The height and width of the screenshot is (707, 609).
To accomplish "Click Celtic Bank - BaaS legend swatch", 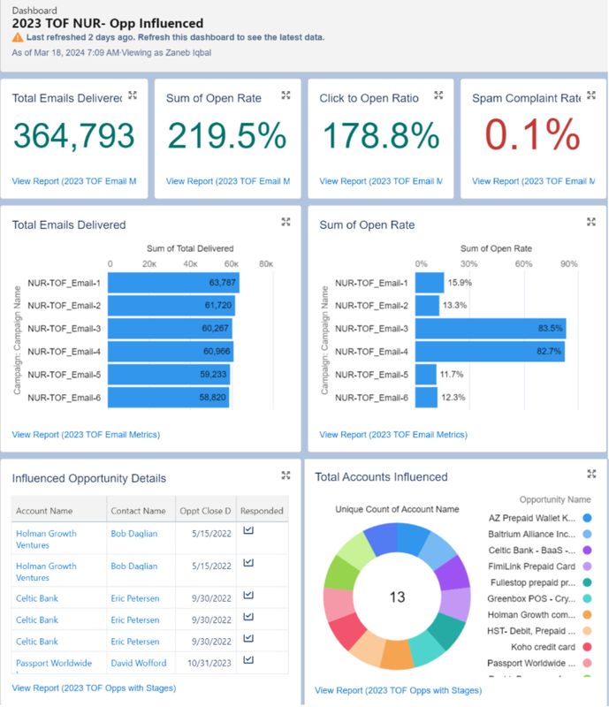I will [587, 550].
